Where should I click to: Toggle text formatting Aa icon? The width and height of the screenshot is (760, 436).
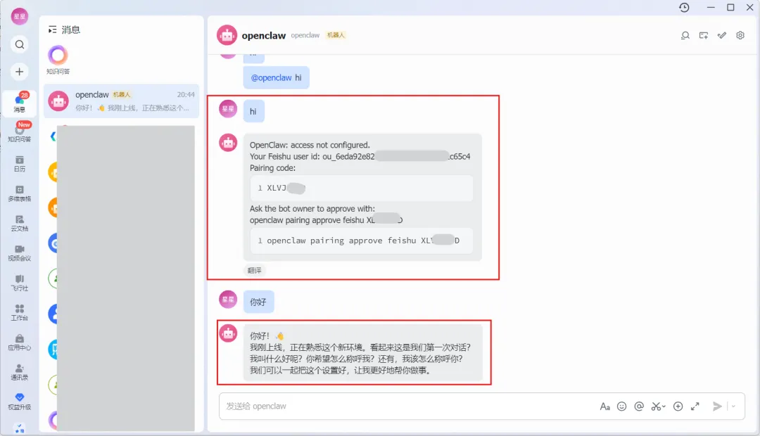tap(604, 406)
